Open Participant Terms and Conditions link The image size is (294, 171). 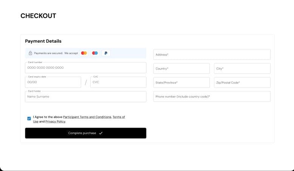tap(87, 117)
